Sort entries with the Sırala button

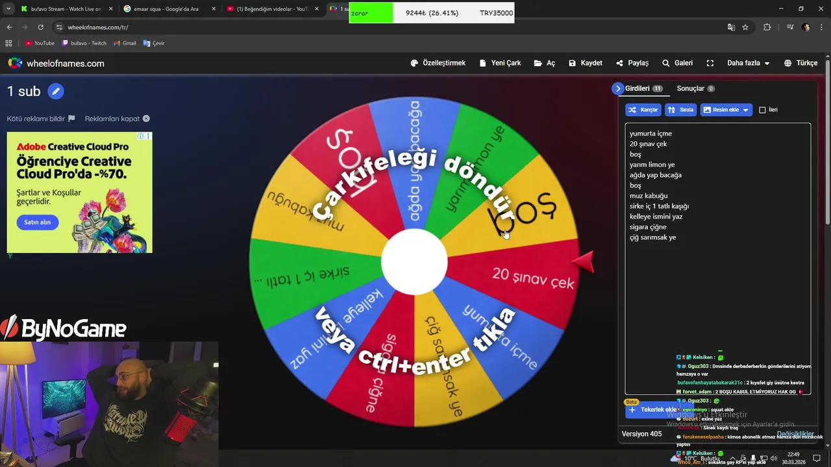681,110
